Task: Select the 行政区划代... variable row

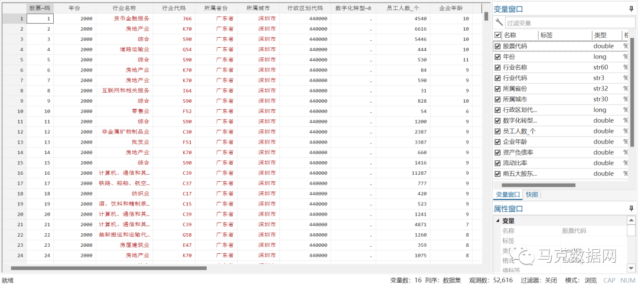Action: coord(562,110)
